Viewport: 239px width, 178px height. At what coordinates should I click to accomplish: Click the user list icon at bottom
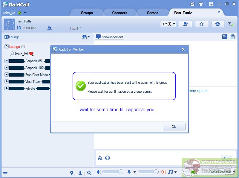click(80, 173)
